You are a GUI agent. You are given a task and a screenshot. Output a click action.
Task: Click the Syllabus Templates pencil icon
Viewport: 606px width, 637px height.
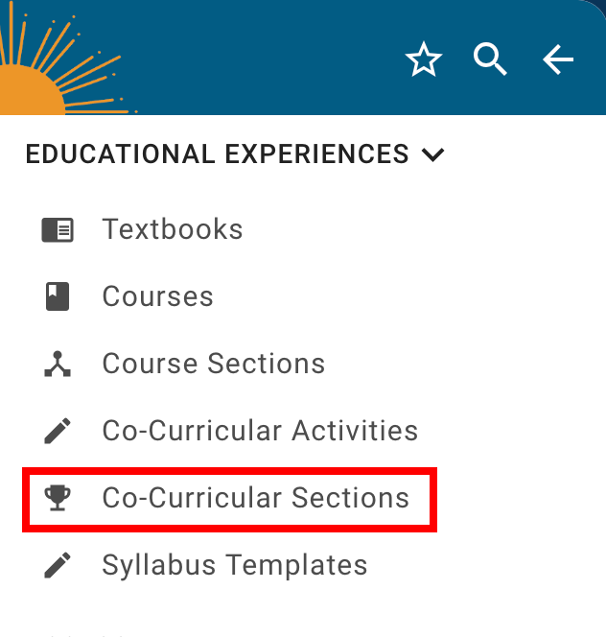pyautogui.click(x=58, y=566)
